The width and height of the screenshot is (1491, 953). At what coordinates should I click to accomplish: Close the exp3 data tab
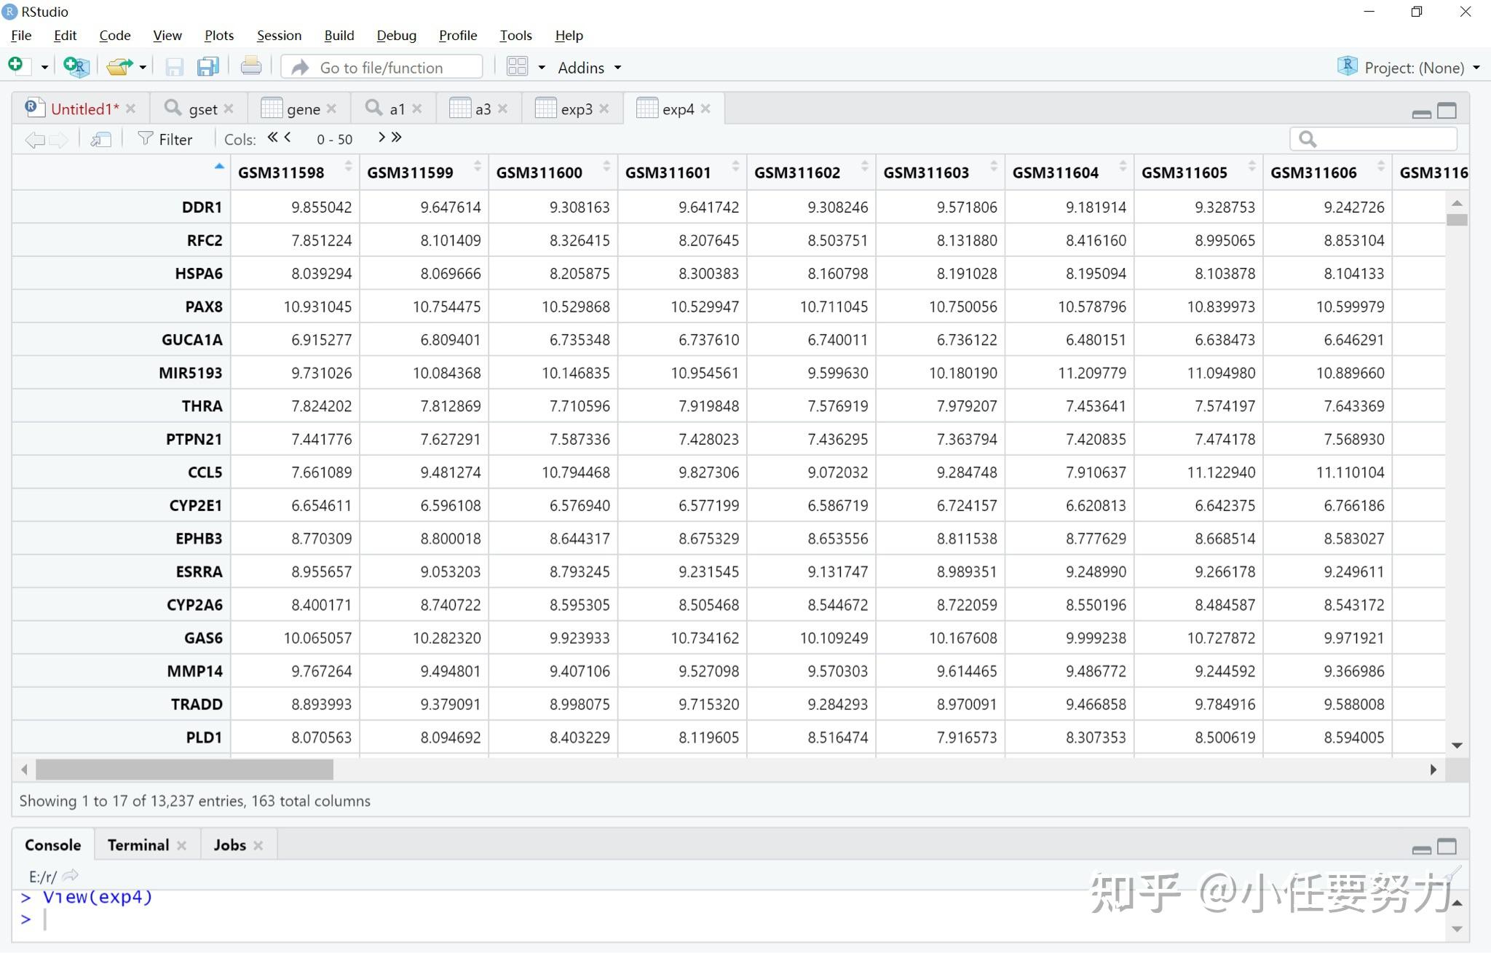(x=604, y=108)
